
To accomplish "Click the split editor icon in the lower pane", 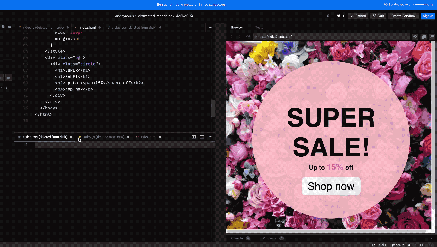I will coord(194,137).
